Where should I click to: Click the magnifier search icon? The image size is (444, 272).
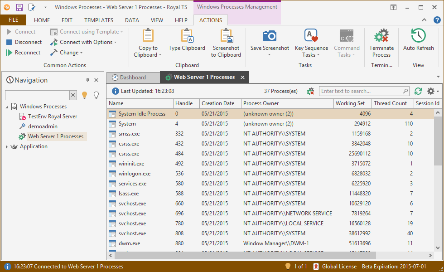[405, 91]
